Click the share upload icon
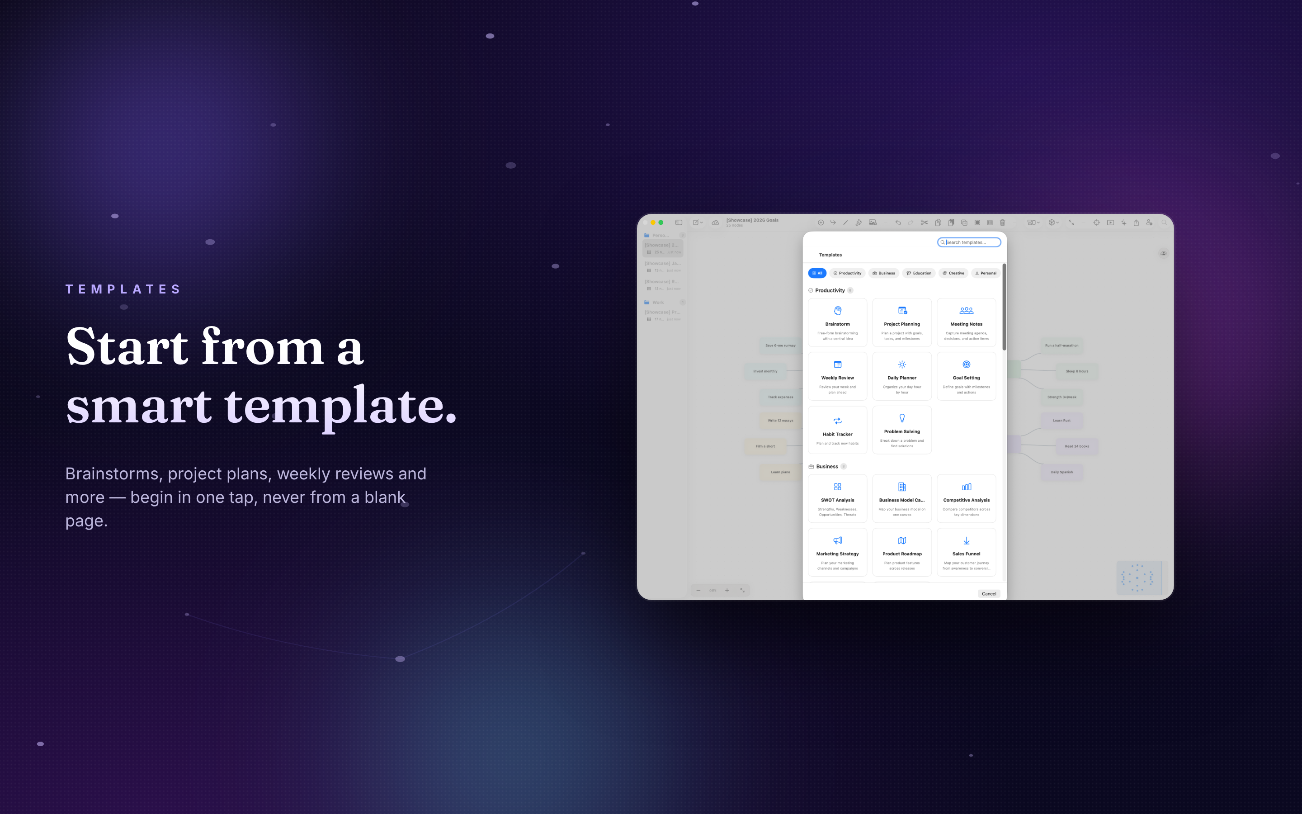 tap(1136, 222)
